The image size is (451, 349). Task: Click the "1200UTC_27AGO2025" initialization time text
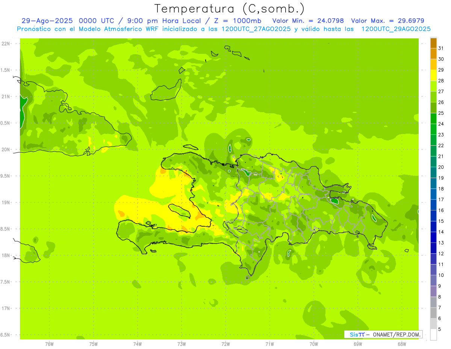256,29
